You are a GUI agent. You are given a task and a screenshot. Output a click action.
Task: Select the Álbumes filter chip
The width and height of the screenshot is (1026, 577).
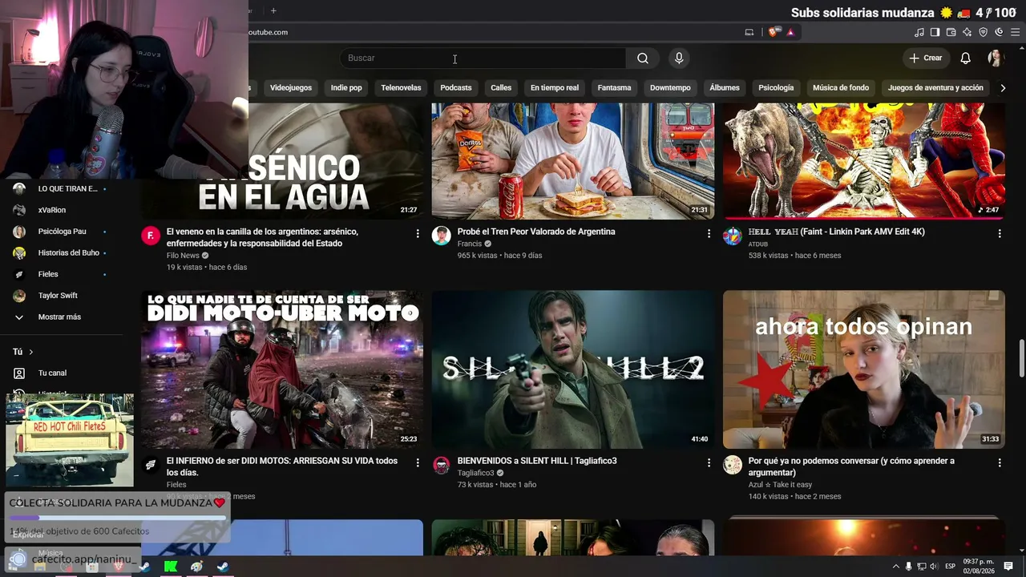(725, 88)
